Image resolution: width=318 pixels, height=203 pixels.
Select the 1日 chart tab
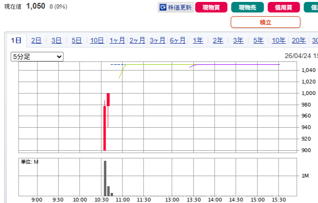tap(16, 41)
